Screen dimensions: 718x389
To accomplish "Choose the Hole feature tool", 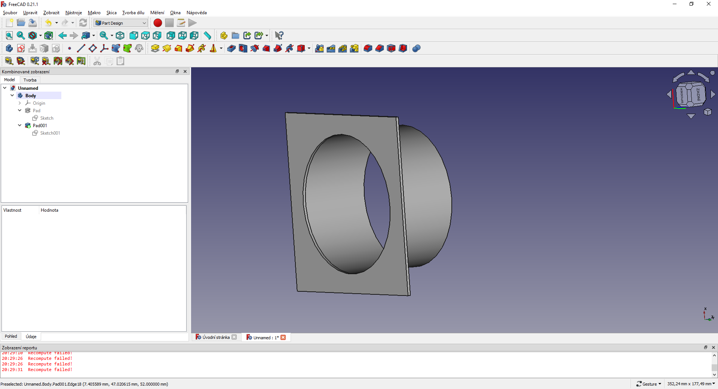I will [x=243, y=48].
